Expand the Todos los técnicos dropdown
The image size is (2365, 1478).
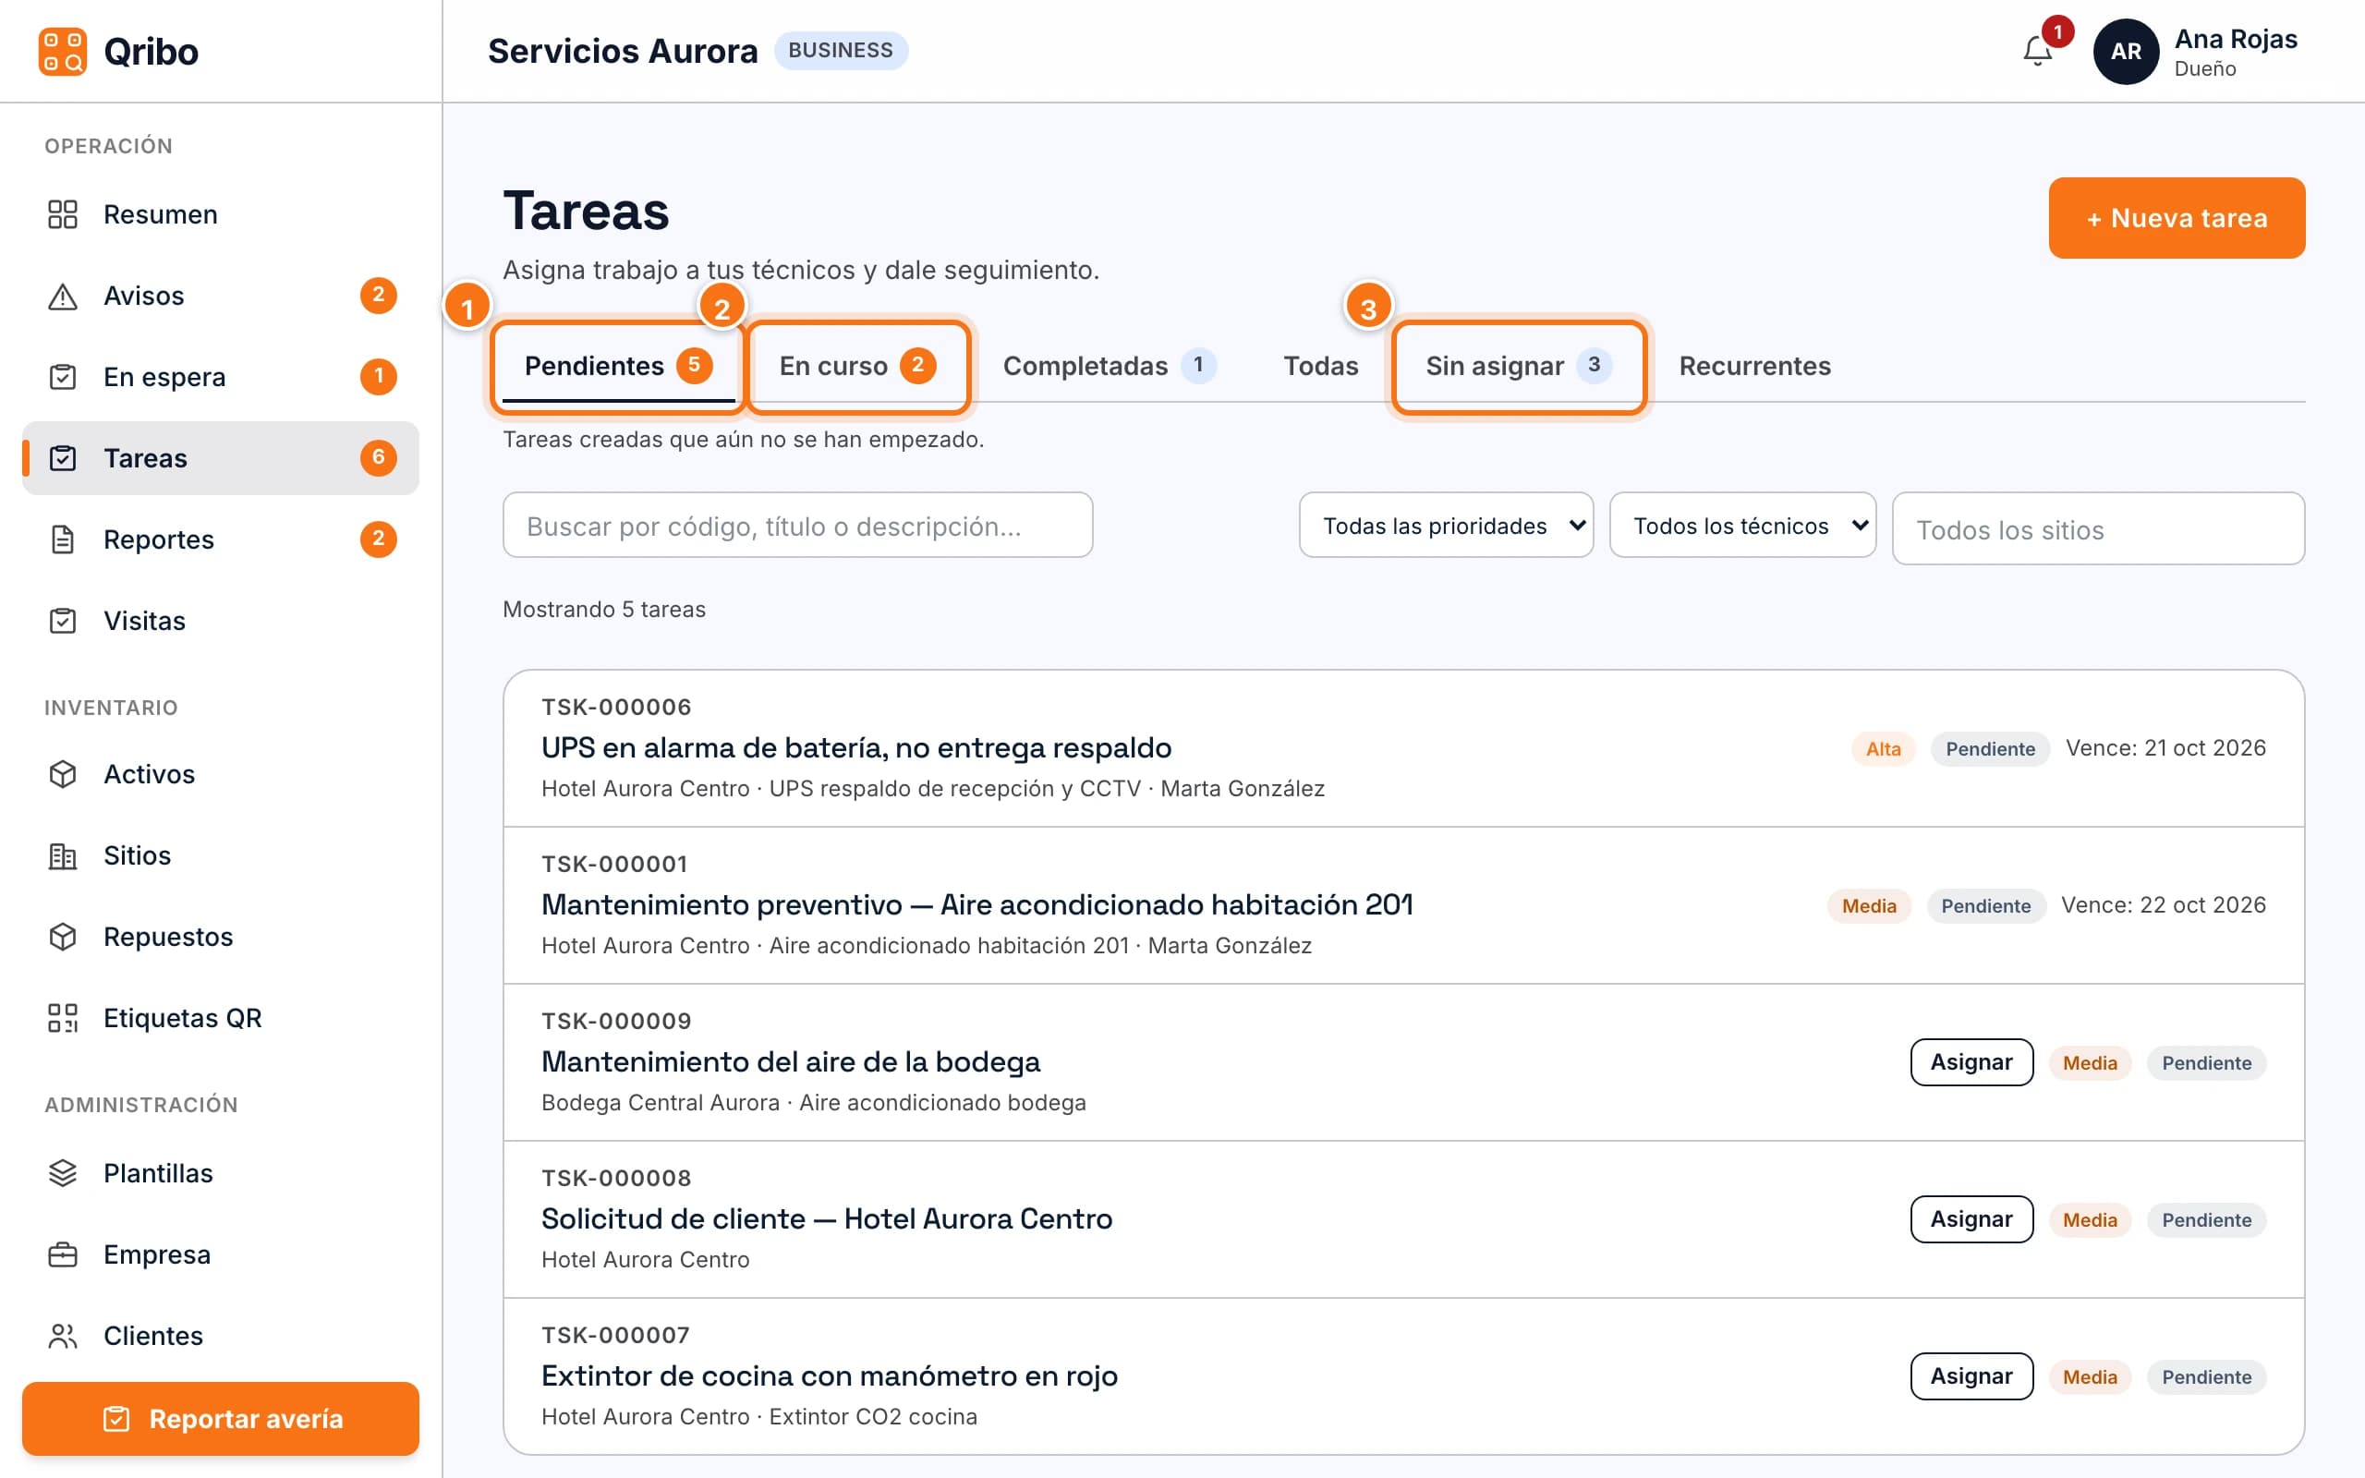1741,525
